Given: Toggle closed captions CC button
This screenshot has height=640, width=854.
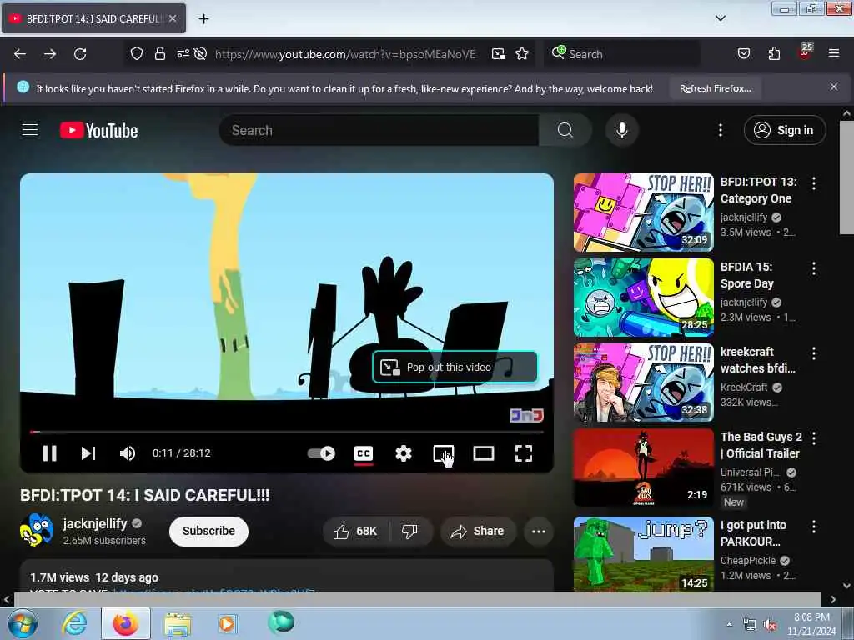Looking at the screenshot, I should (x=364, y=453).
